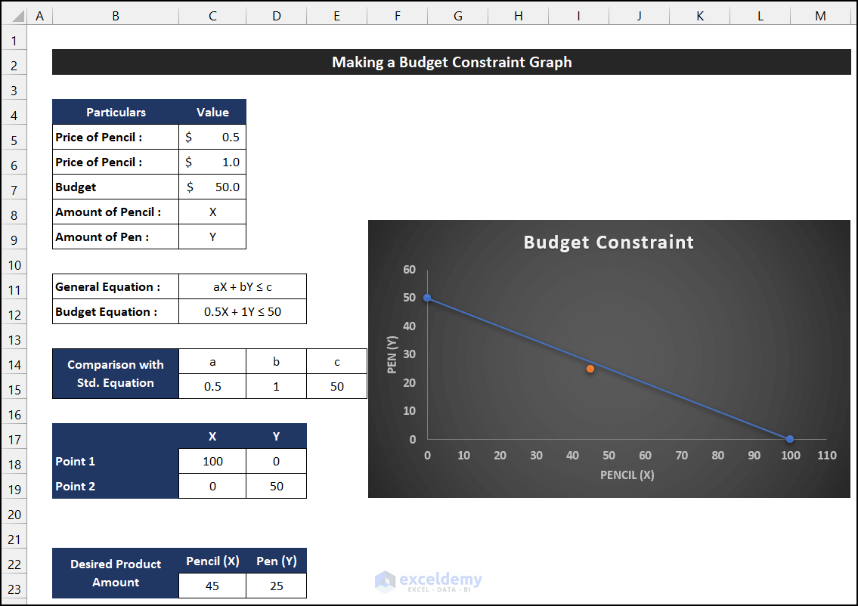Select the desired pencil amount 45
The image size is (858, 606).
212,586
